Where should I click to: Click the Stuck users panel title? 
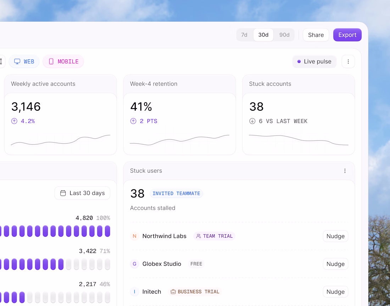tap(146, 171)
